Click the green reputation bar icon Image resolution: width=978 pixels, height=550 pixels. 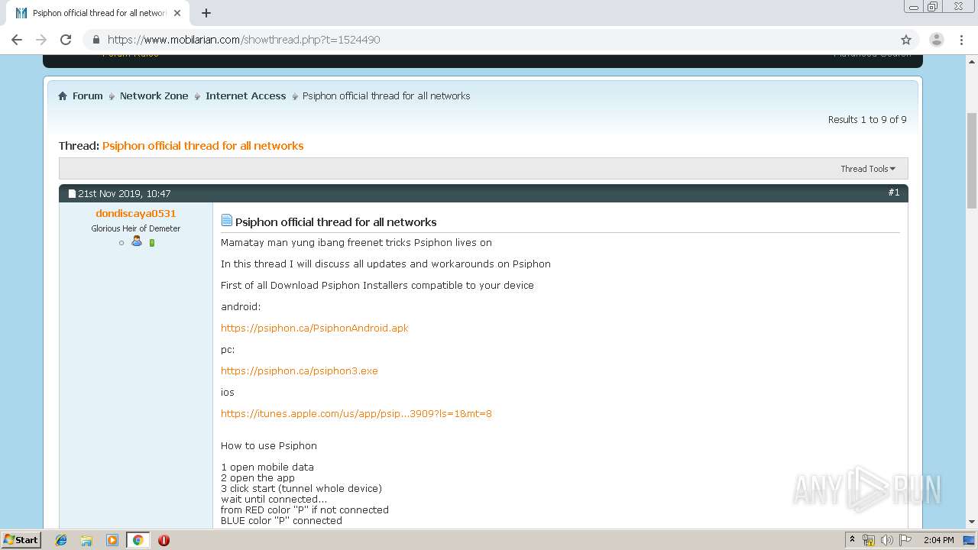tap(152, 243)
